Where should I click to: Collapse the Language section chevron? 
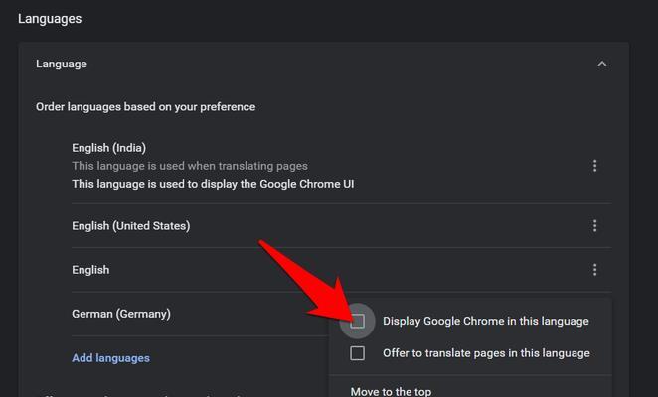pos(602,64)
